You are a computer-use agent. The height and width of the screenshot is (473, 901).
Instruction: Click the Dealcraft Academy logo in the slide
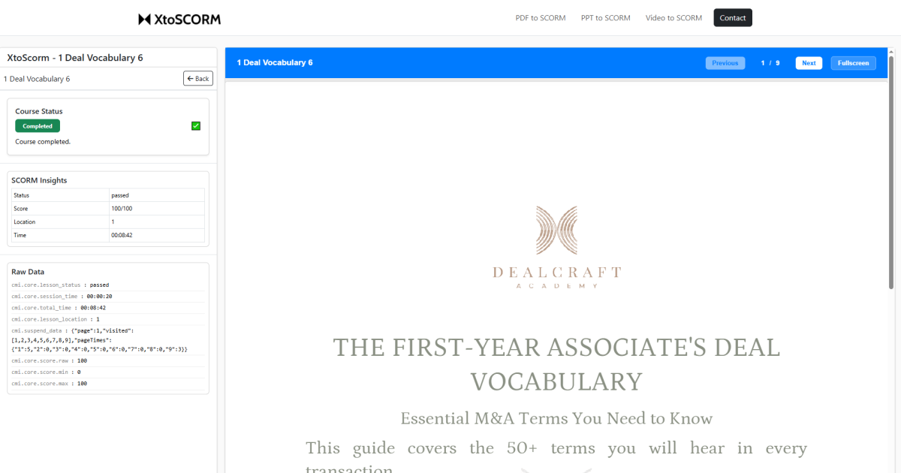556,247
